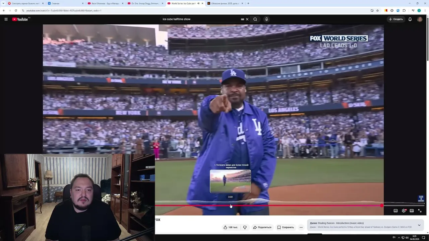The height and width of the screenshot is (241, 429).
Task: Open more actions (three dots) under the video
Action: (x=301, y=227)
